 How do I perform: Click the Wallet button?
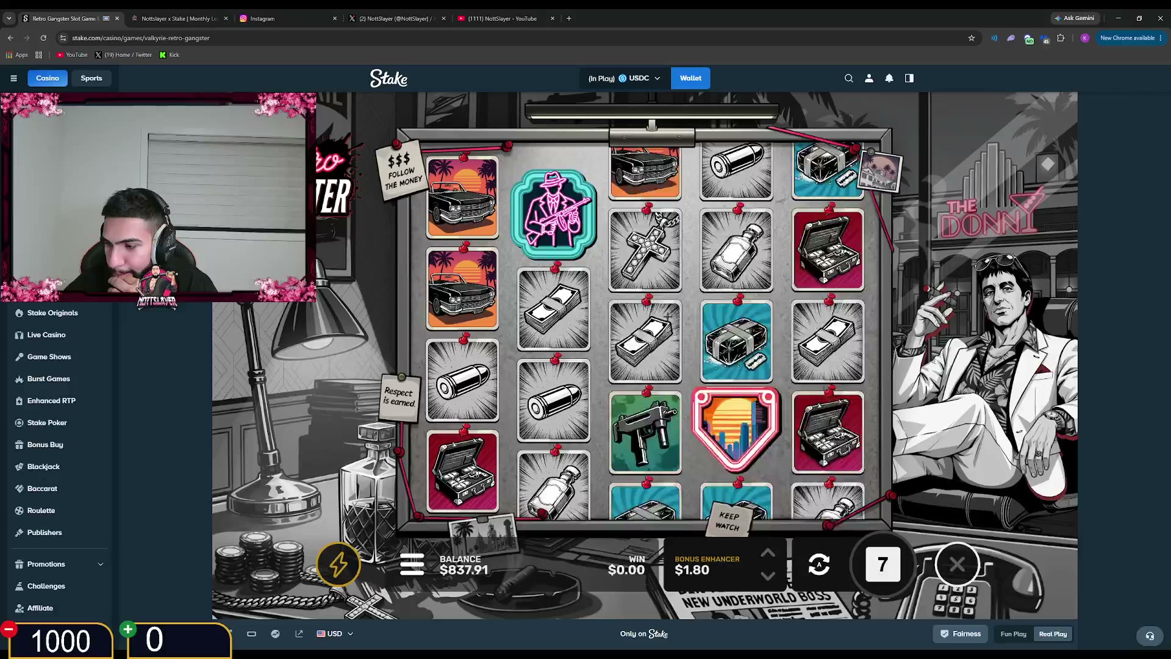tap(690, 78)
